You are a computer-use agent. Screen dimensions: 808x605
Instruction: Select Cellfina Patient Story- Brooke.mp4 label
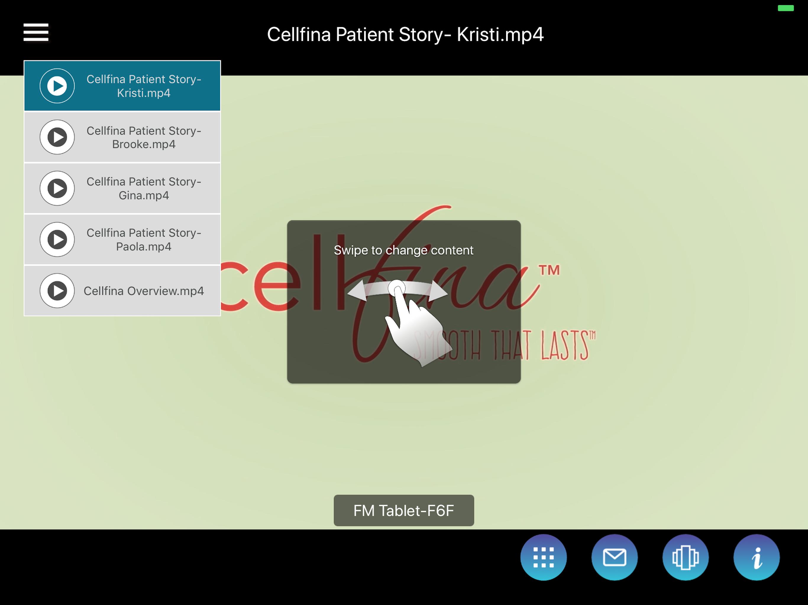pos(143,137)
